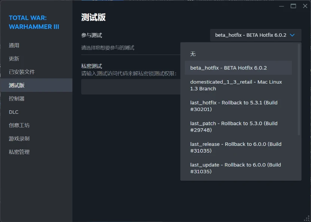Select last_update Rollback to 6.0.0 option
Screen dimensions: 311x222
click(238, 168)
